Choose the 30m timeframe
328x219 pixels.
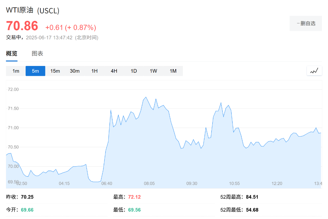point(75,71)
